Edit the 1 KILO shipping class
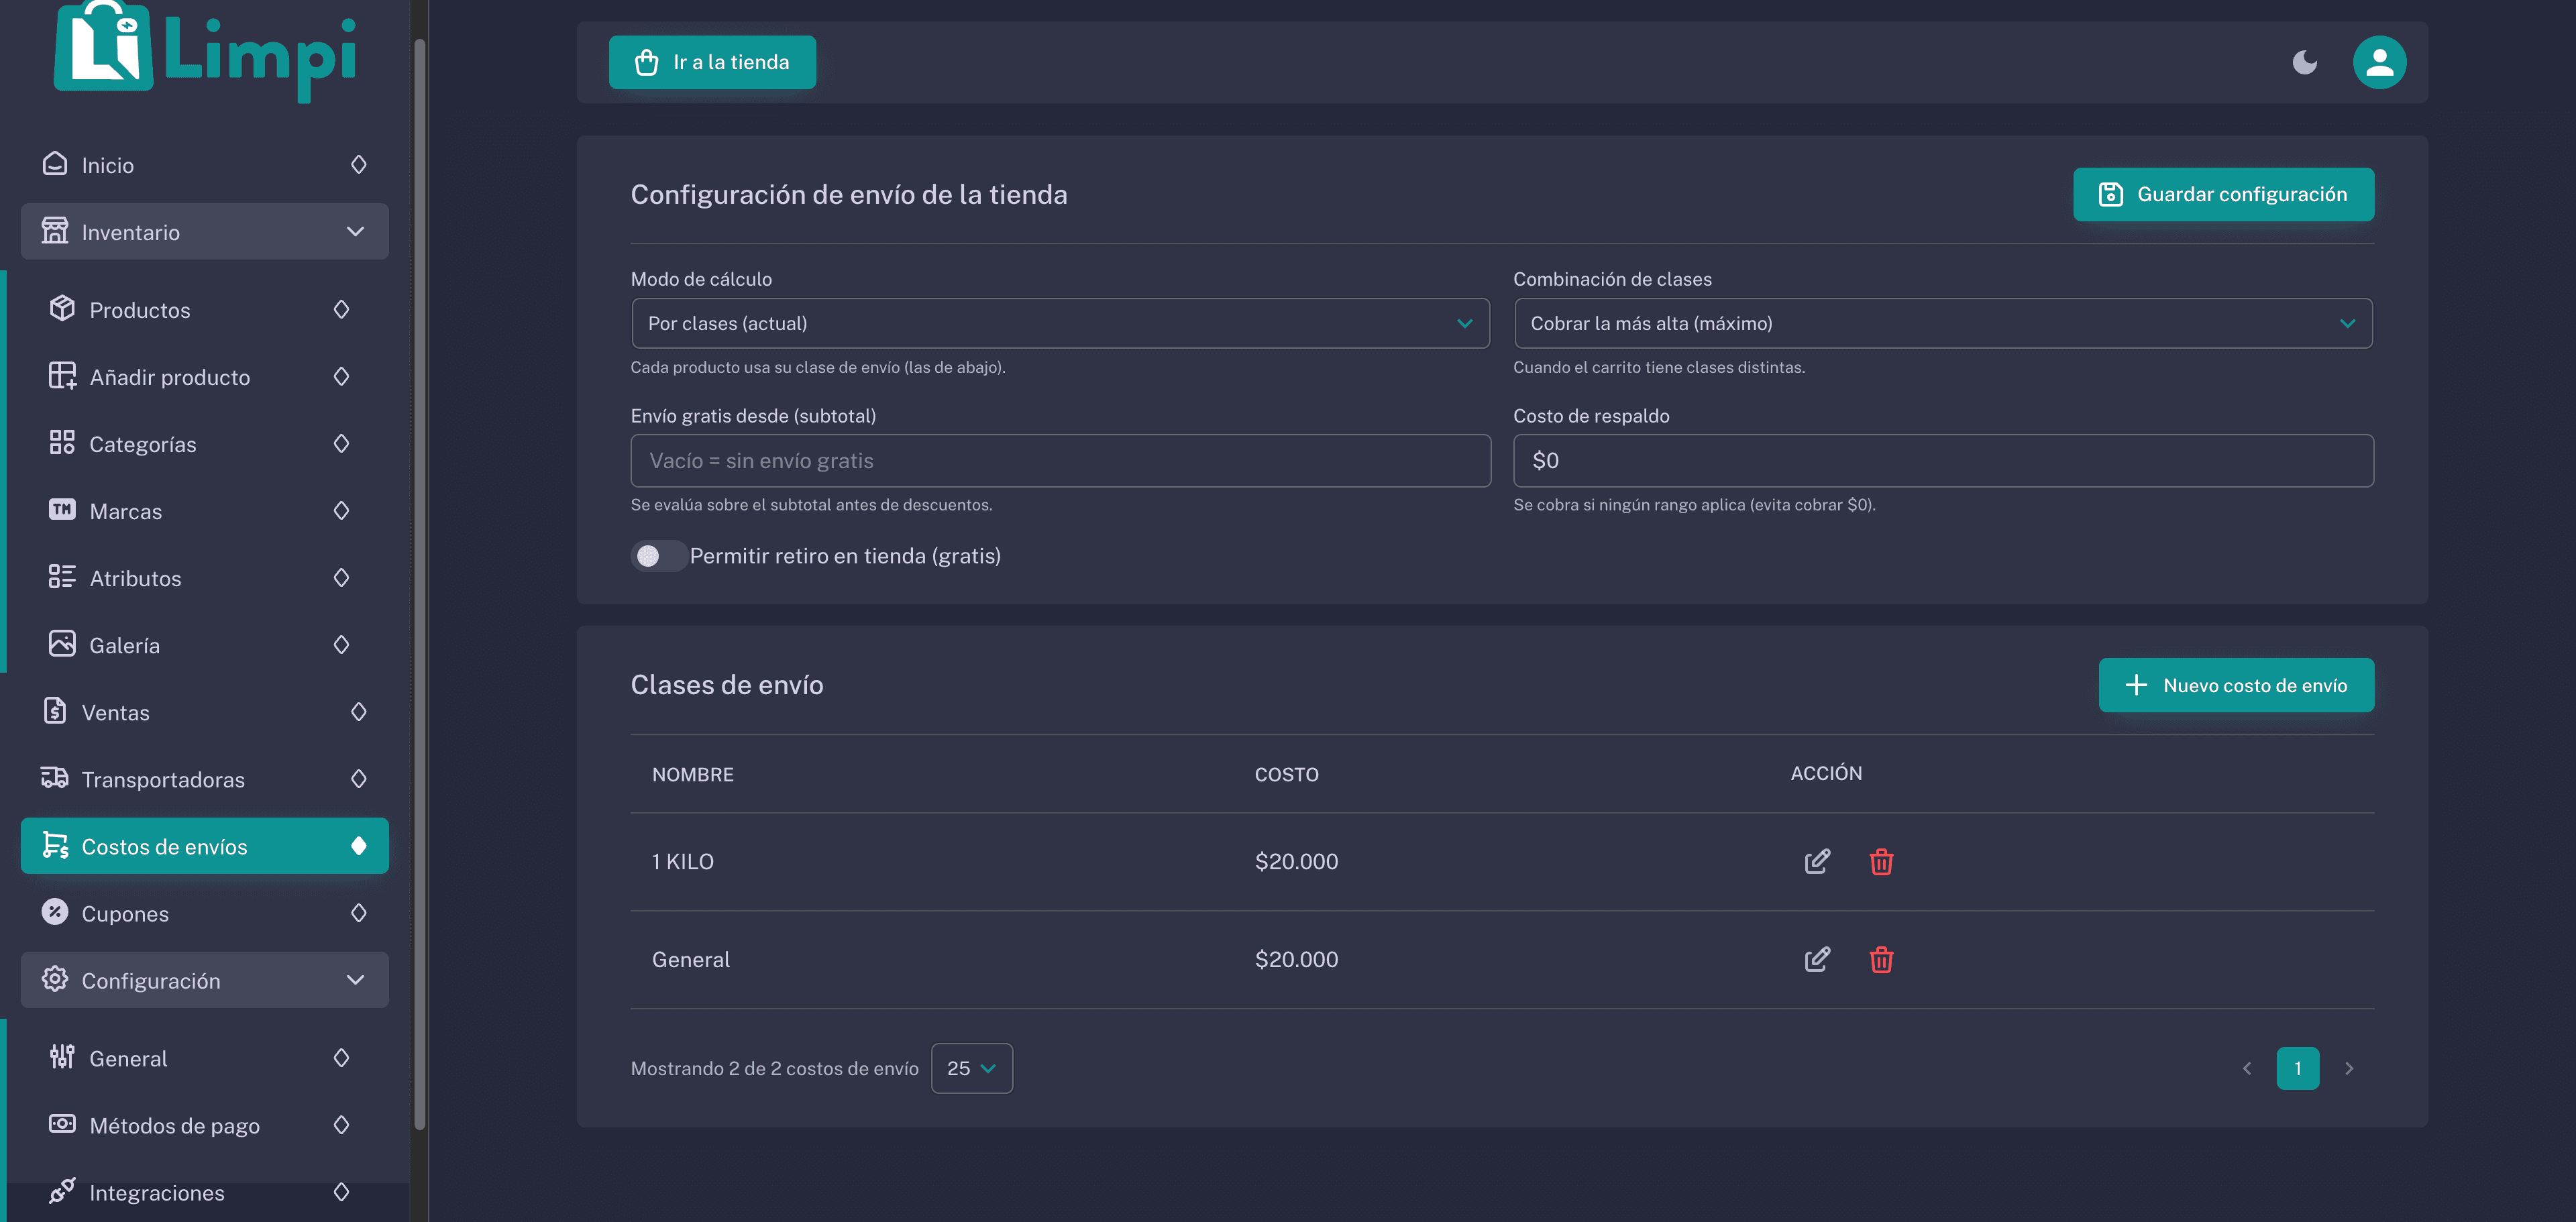This screenshot has height=1222, width=2576. [1817, 861]
